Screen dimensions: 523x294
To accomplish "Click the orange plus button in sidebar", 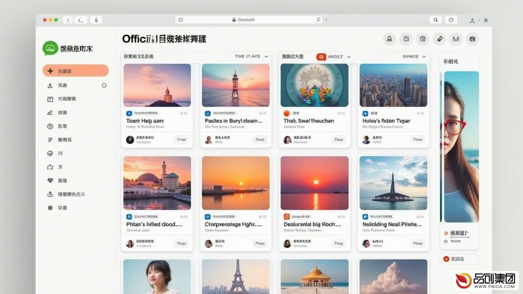I will click(76, 70).
